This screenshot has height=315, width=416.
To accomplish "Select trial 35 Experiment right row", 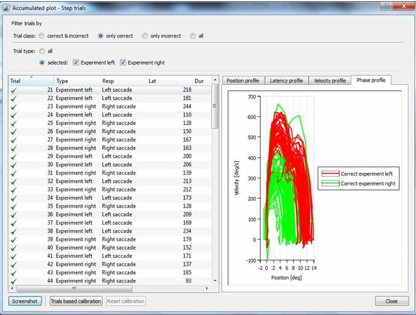I will click(x=110, y=206).
